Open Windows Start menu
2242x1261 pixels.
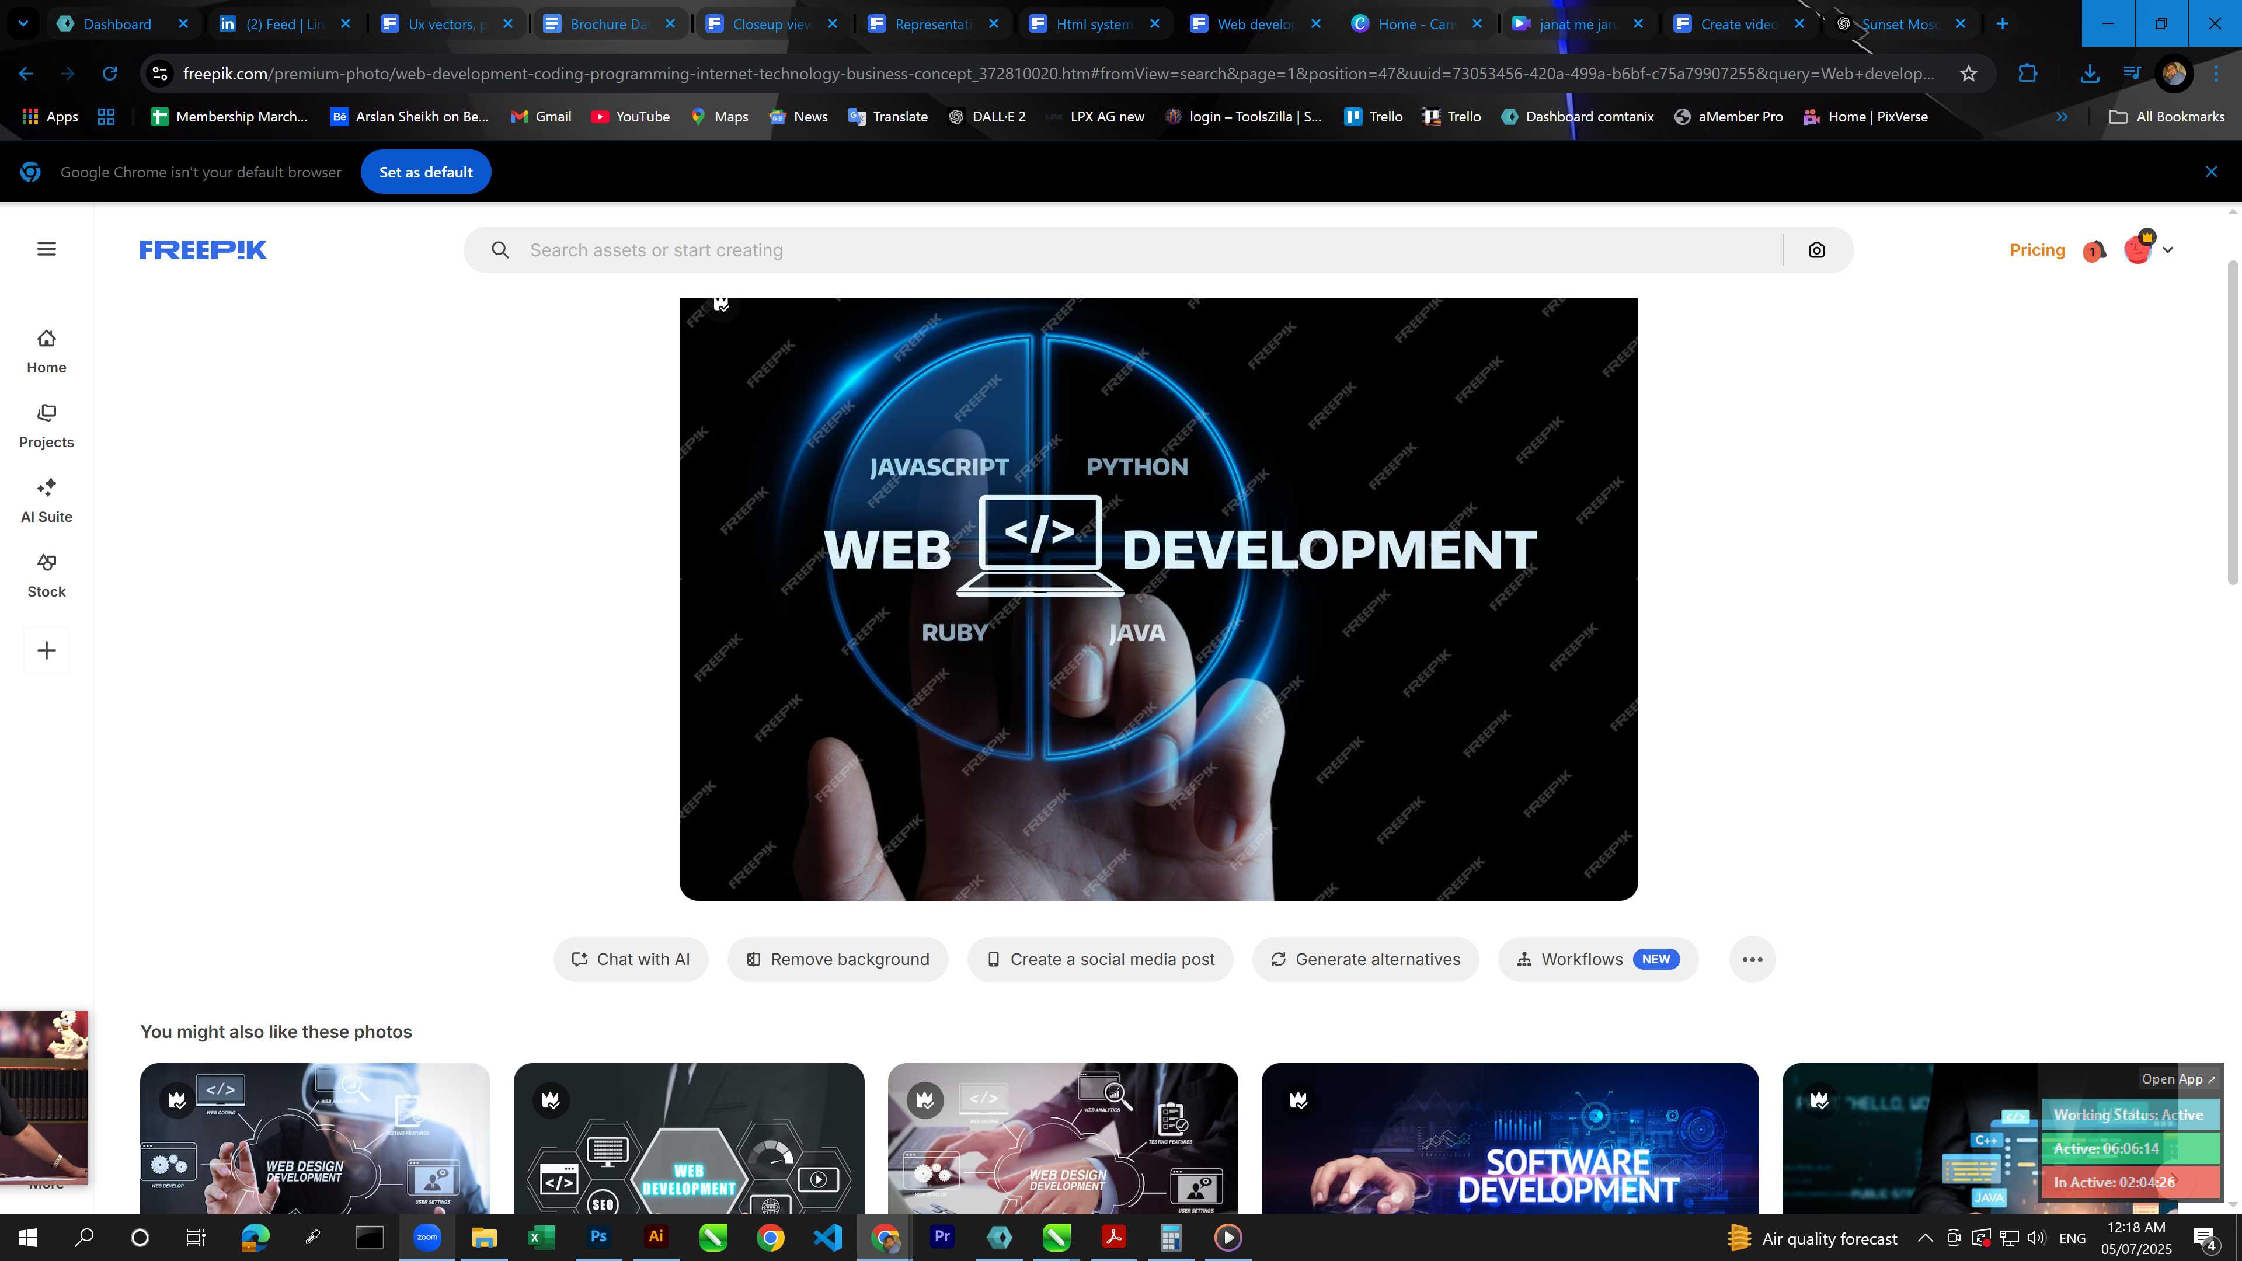coord(27,1238)
